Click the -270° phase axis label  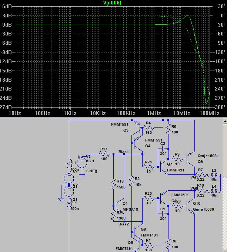pyautogui.click(x=220, y=98)
